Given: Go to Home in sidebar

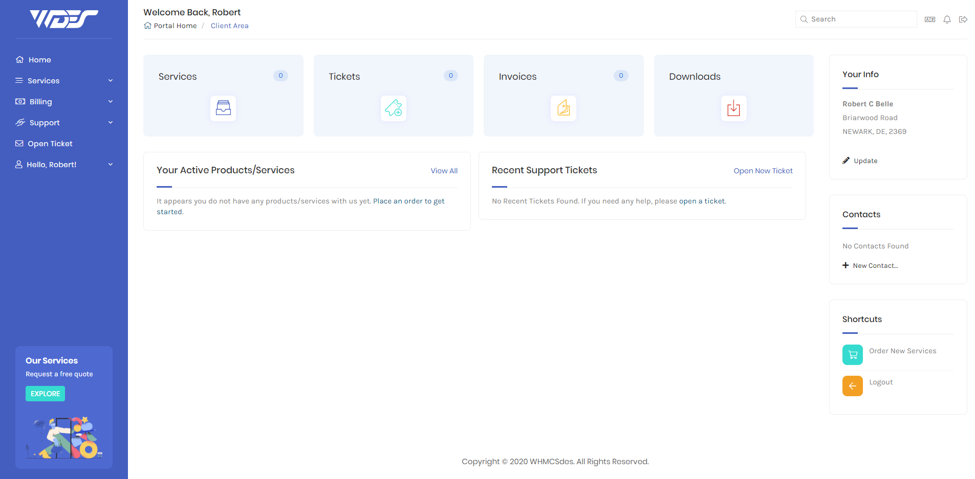Looking at the screenshot, I should [x=40, y=60].
